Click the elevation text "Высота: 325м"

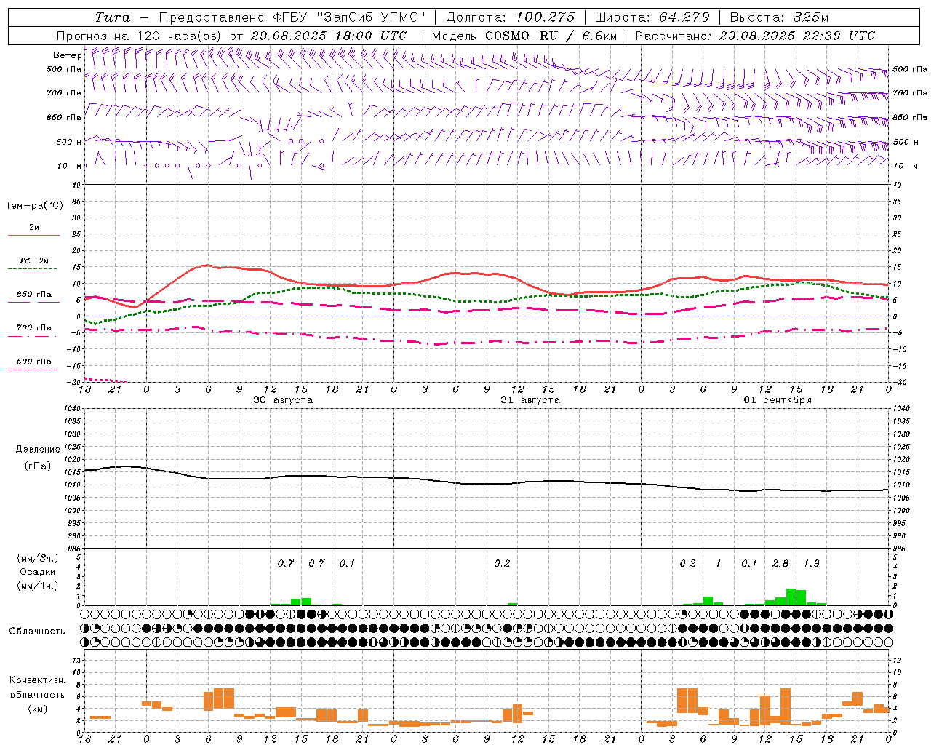pyautogui.click(x=779, y=17)
